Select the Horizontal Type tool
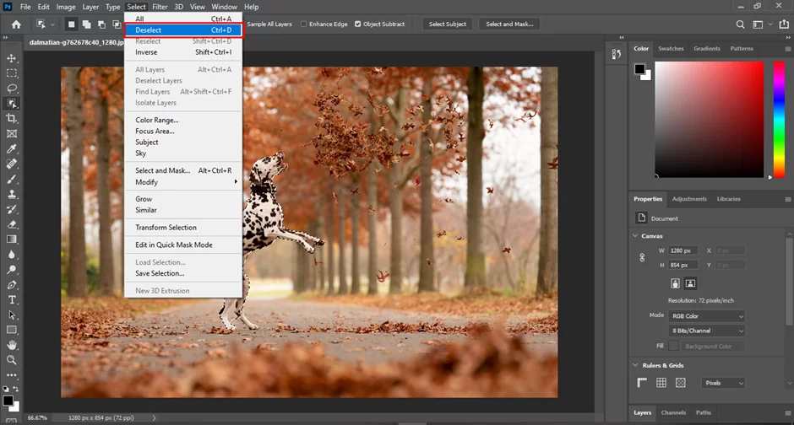This screenshot has width=794, height=425. click(x=12, y=299)
